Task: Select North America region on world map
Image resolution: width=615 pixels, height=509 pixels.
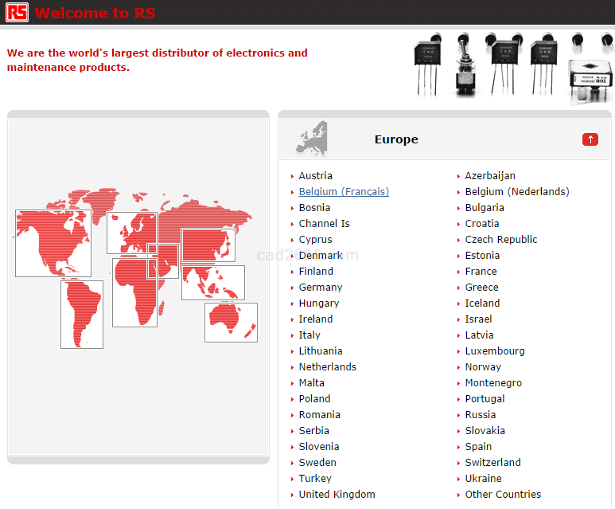Action: [53, 243]
